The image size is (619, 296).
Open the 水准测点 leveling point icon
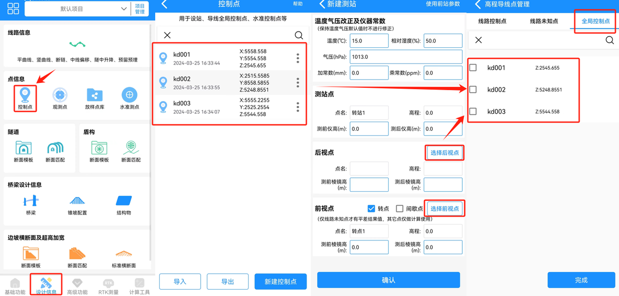click(x=129, y=95)
